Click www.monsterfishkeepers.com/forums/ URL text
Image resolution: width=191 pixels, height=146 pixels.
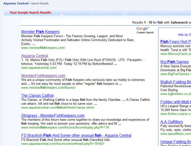[48, 88]
